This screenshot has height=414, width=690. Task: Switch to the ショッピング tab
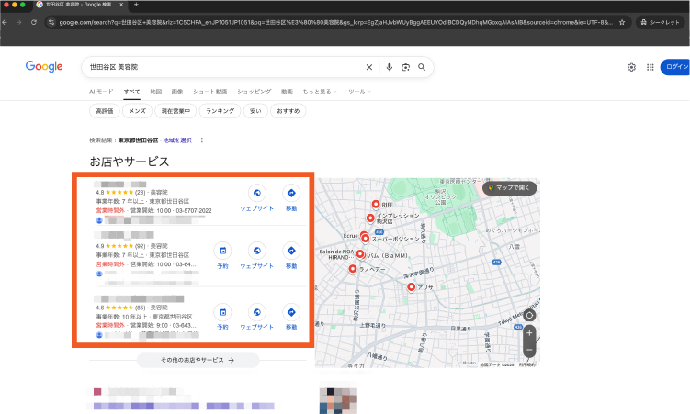pyautogui.click(x=254, y=92)
